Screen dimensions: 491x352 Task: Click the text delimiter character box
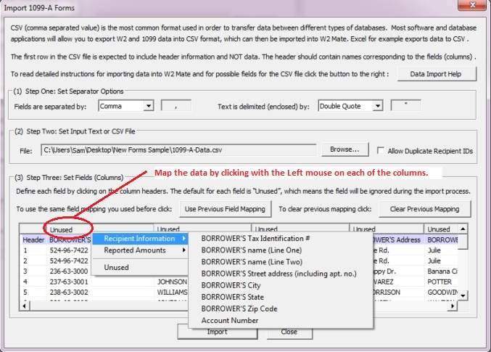point(406,105)
